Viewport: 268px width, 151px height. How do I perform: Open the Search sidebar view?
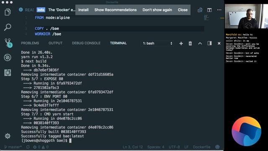coord(8,27)
